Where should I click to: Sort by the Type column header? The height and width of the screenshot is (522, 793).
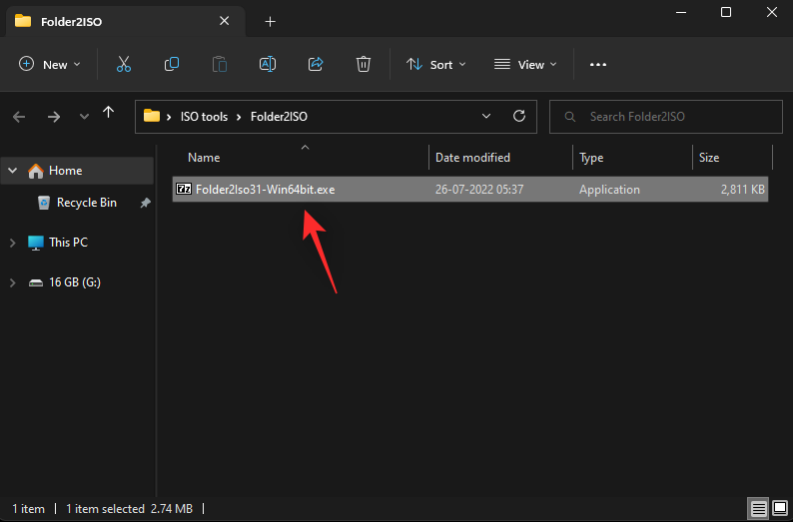coord(591,158)
